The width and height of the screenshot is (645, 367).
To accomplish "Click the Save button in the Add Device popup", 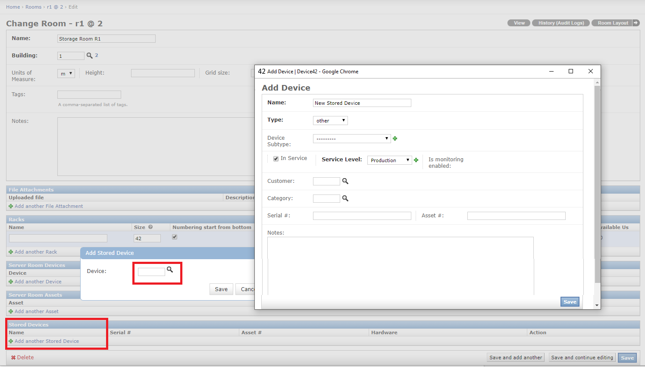I will coord(570,301).
